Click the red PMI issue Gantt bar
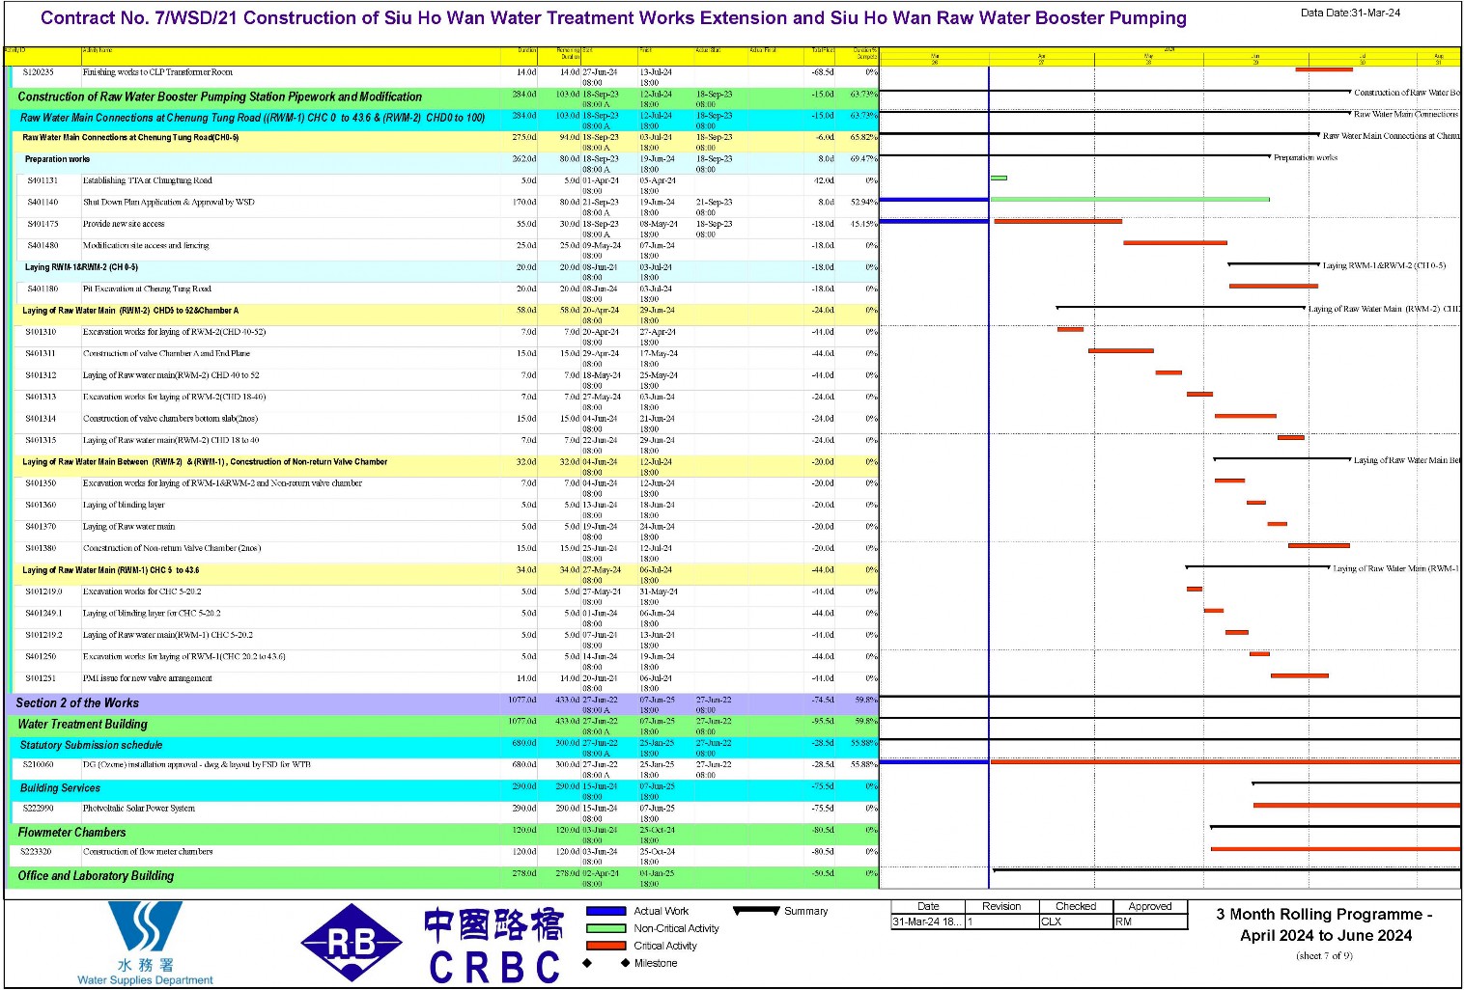The image size is (1464, 990). coord(1300,675)
